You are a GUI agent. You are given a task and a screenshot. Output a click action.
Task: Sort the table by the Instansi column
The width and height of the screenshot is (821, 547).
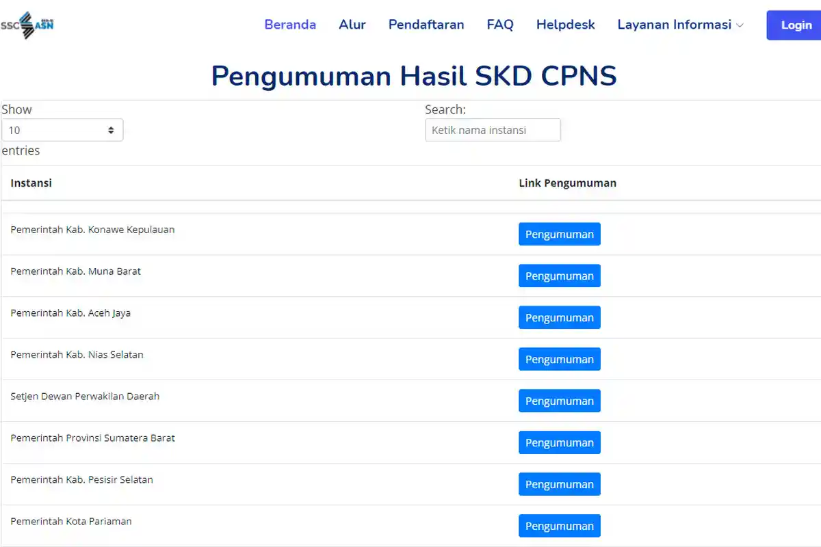point(31,183)
